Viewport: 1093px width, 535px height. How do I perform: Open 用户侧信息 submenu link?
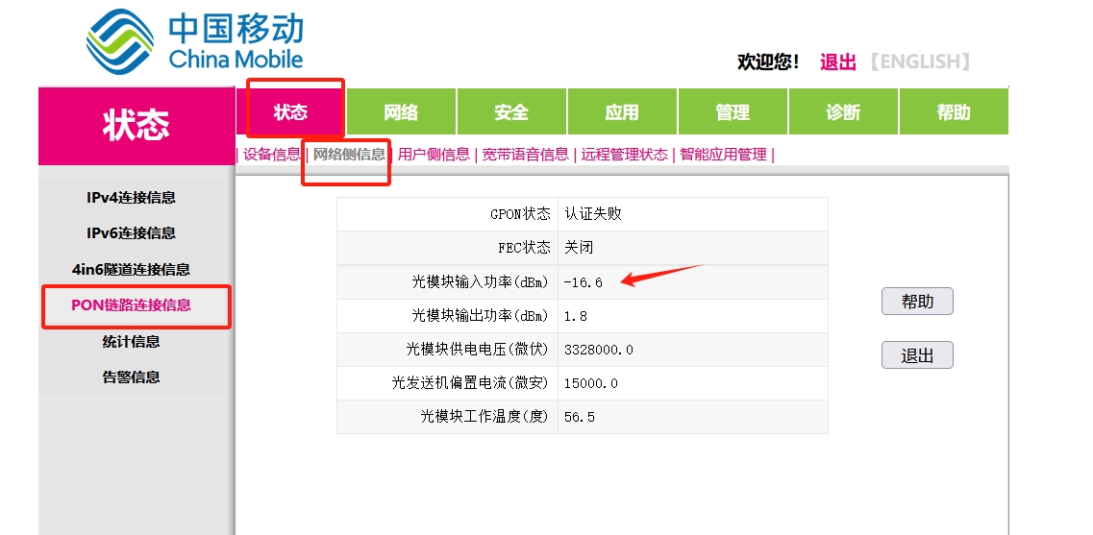[x=434, y=155]
